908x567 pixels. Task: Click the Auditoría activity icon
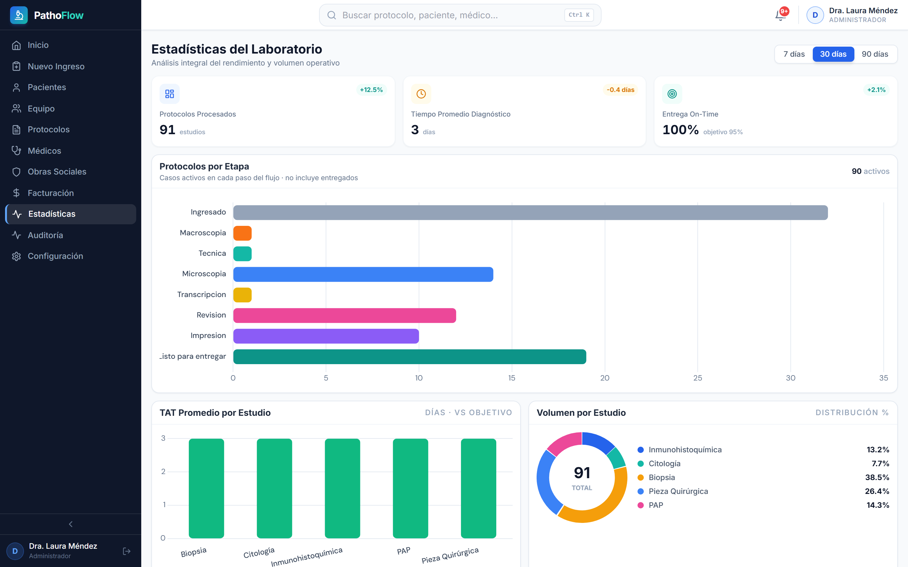pyautogui.click(x=16, y=235)
